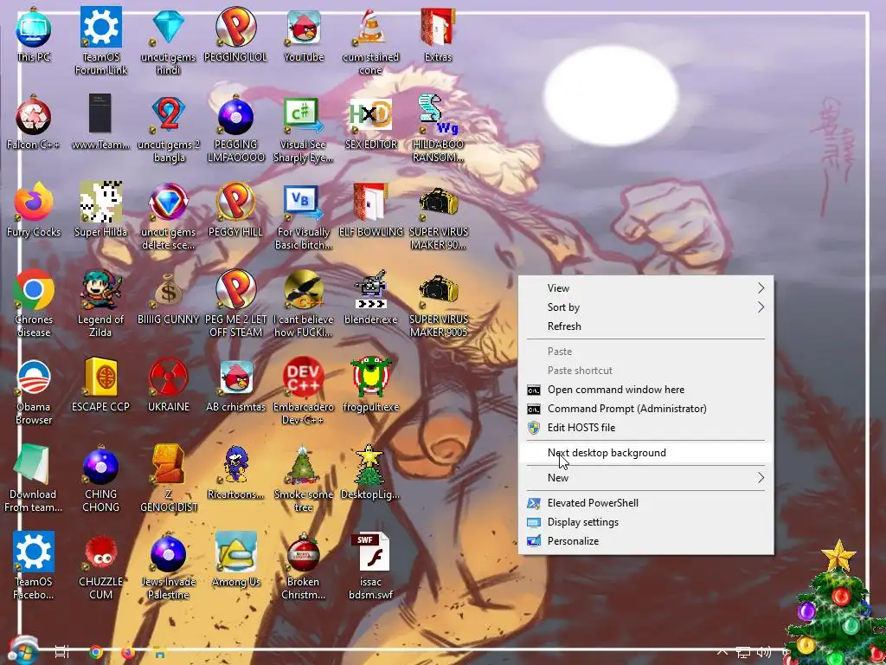Select the Obama Browser icon
This screenshot has width=886, height=665.
point(34,391)
